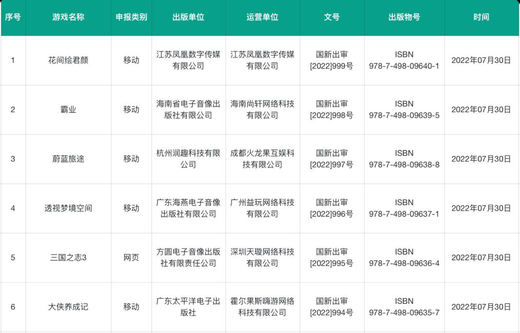Click the game entry 蔚蓝旅途
The image size is (520, 333).
pyautogui.click(x=68, y=159)
